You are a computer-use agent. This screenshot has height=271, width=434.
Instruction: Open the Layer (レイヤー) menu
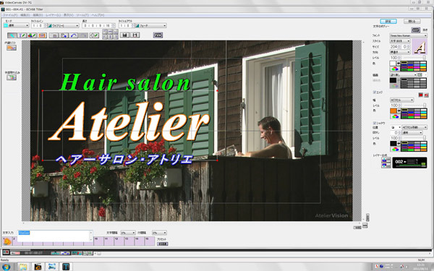53,15
